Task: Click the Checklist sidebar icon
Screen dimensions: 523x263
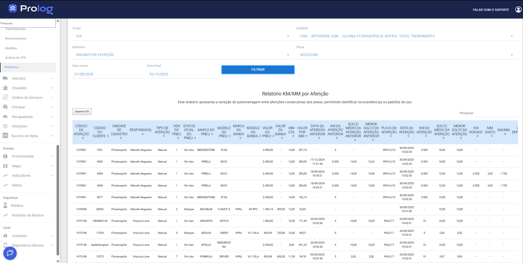Action: [5, 88]
